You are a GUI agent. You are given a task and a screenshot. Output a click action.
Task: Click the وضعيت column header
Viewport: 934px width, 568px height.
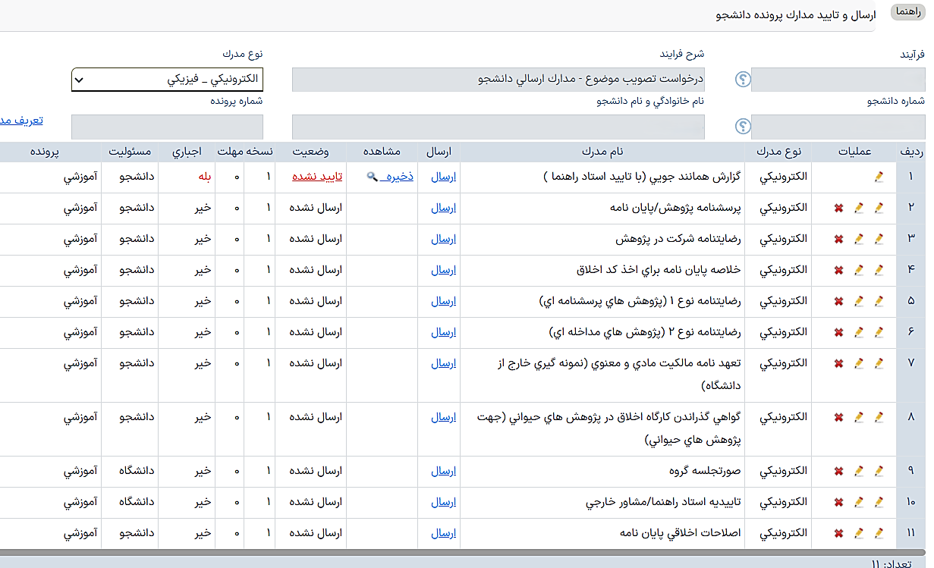pos(310,152)
